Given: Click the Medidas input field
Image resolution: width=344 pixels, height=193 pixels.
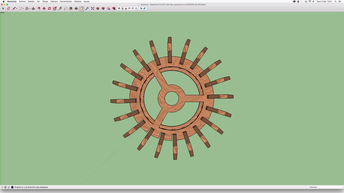Looking at the screenshot, I should coord(330,187).
